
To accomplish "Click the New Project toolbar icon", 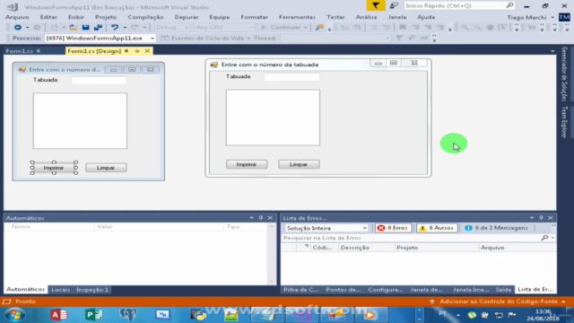I will (x=54, y=28).
